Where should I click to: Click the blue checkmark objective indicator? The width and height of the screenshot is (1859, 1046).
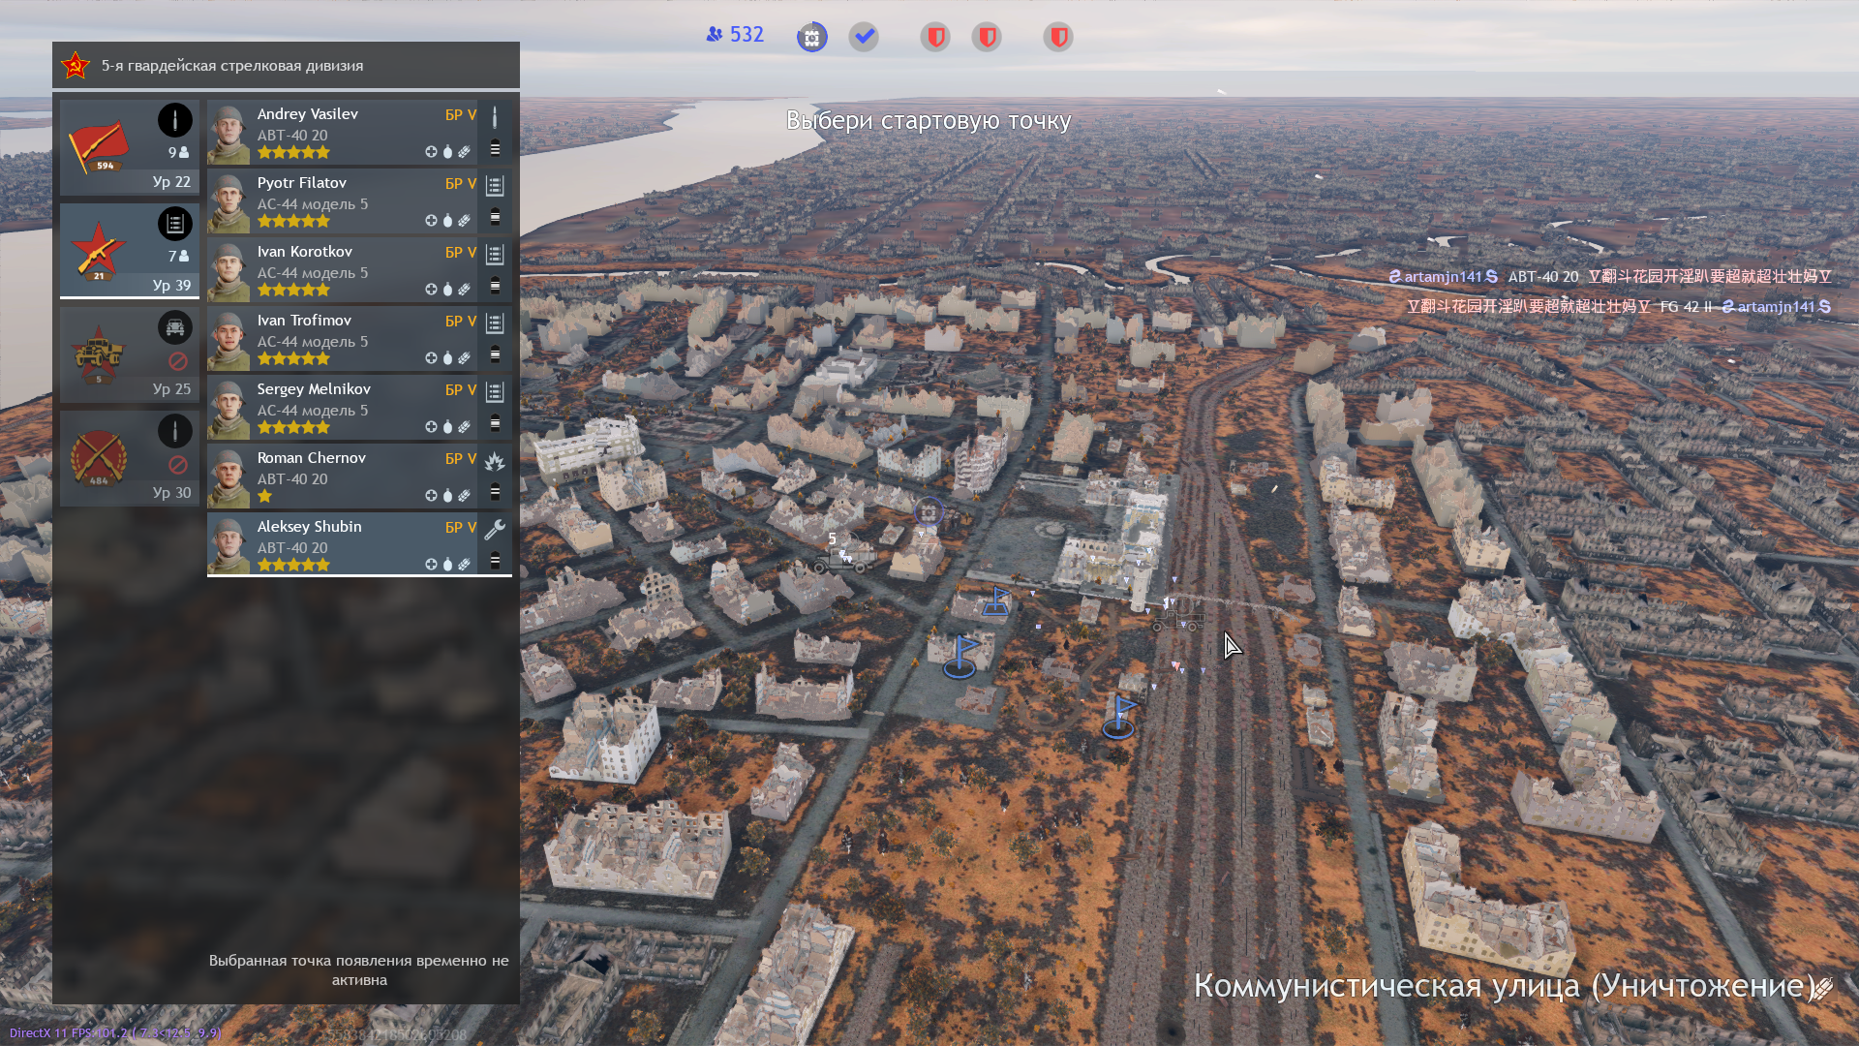coord(864,38)
